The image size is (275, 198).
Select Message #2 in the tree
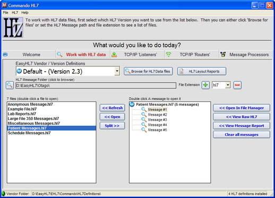pos(157,115)
